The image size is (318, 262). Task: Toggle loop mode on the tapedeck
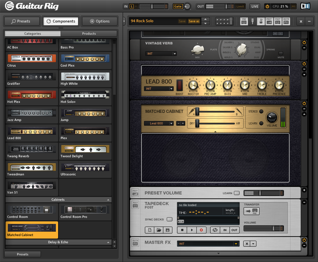(x=215, y=230)
